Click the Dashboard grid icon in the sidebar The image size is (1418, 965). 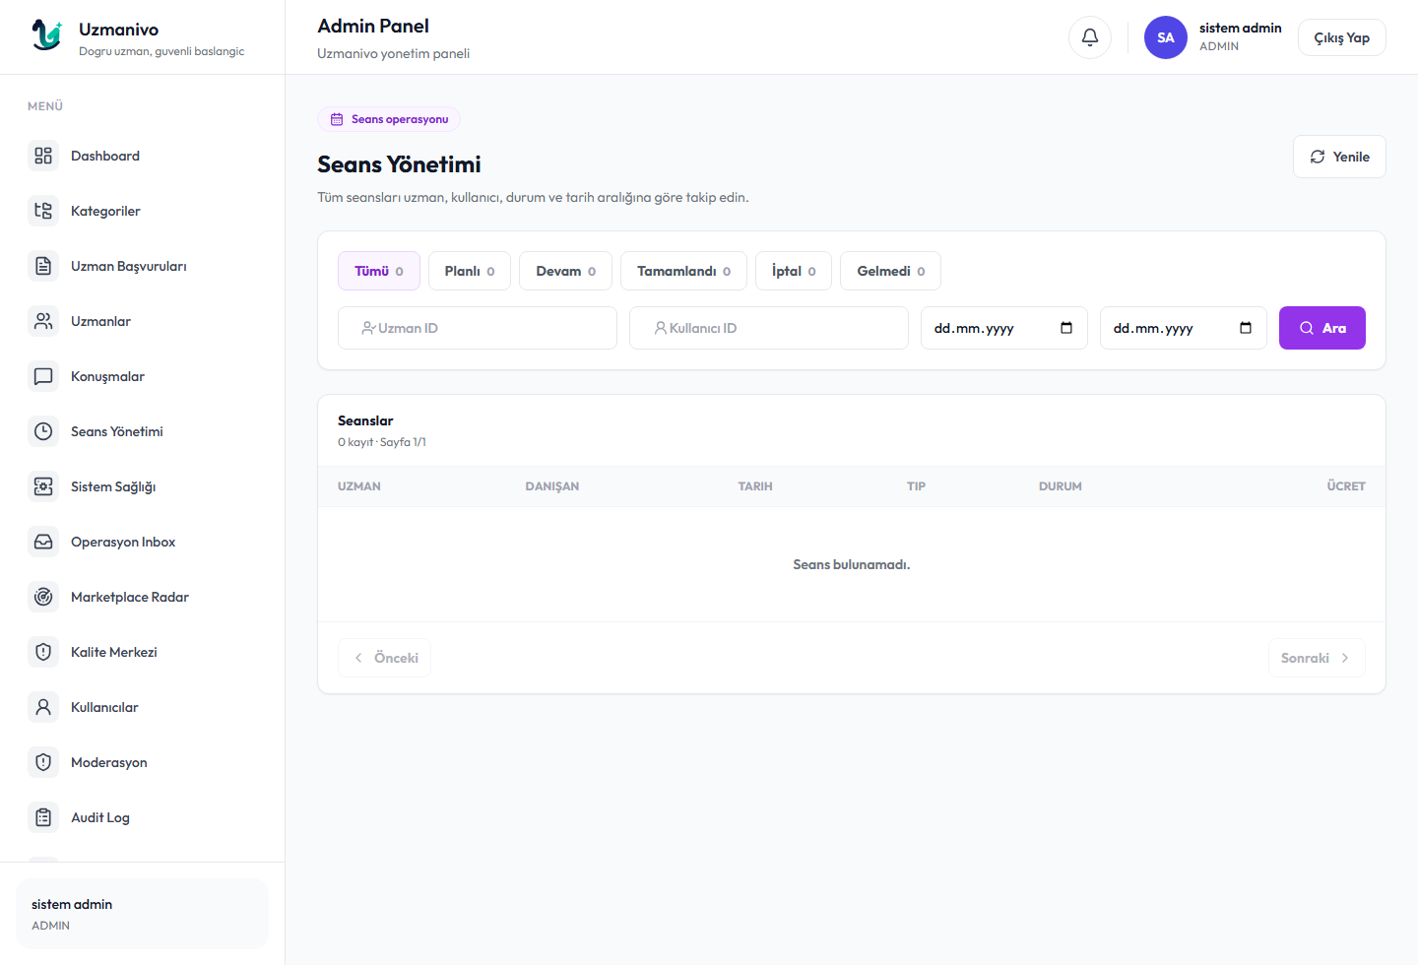click(43, 156)
